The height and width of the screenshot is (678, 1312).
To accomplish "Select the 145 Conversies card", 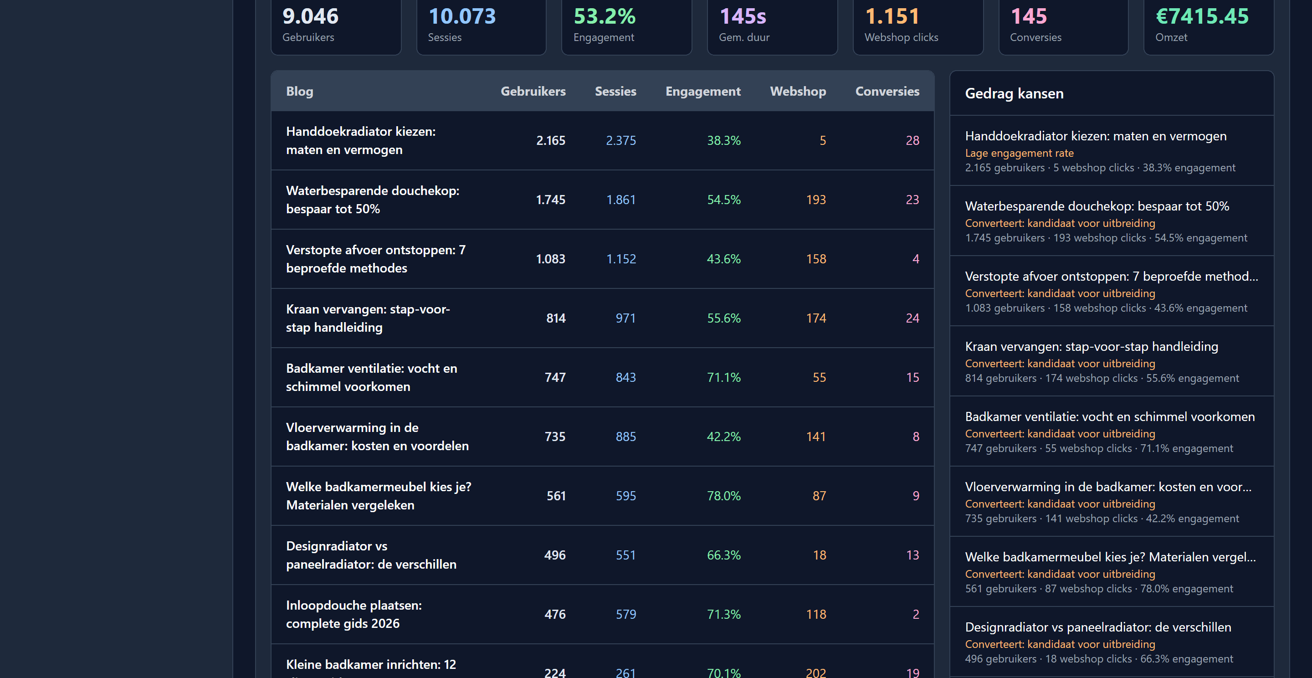I will [1063, 26].
